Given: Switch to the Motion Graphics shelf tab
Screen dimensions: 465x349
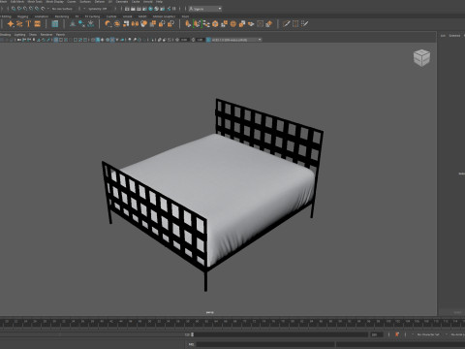Looking at the screenshot, I should click(164, 16).
